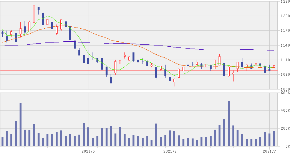290x153 pixels.
Task: Click the 400K volume axis label
Action: click(x=285, y=111)
